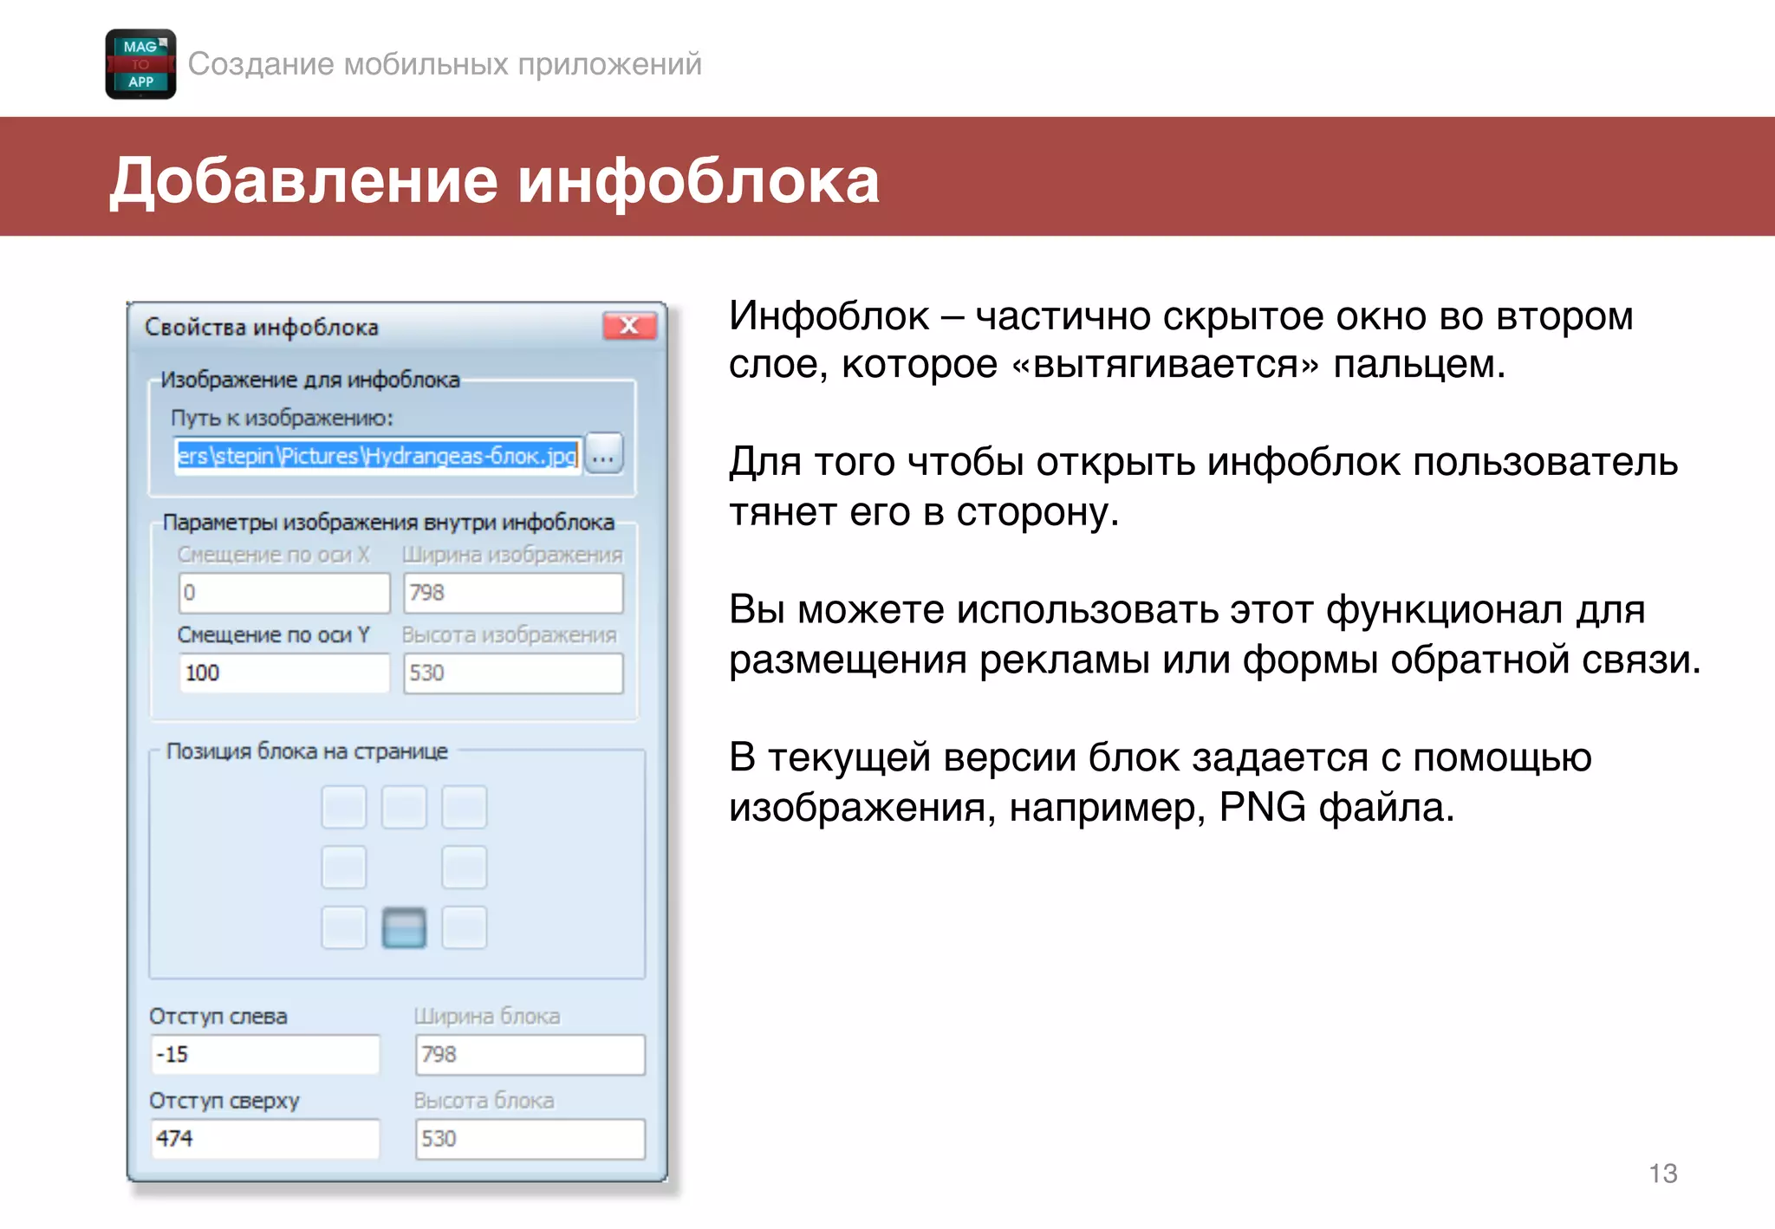
Task: Click the Смещение по оси Y field
Action: pos(284,673)
